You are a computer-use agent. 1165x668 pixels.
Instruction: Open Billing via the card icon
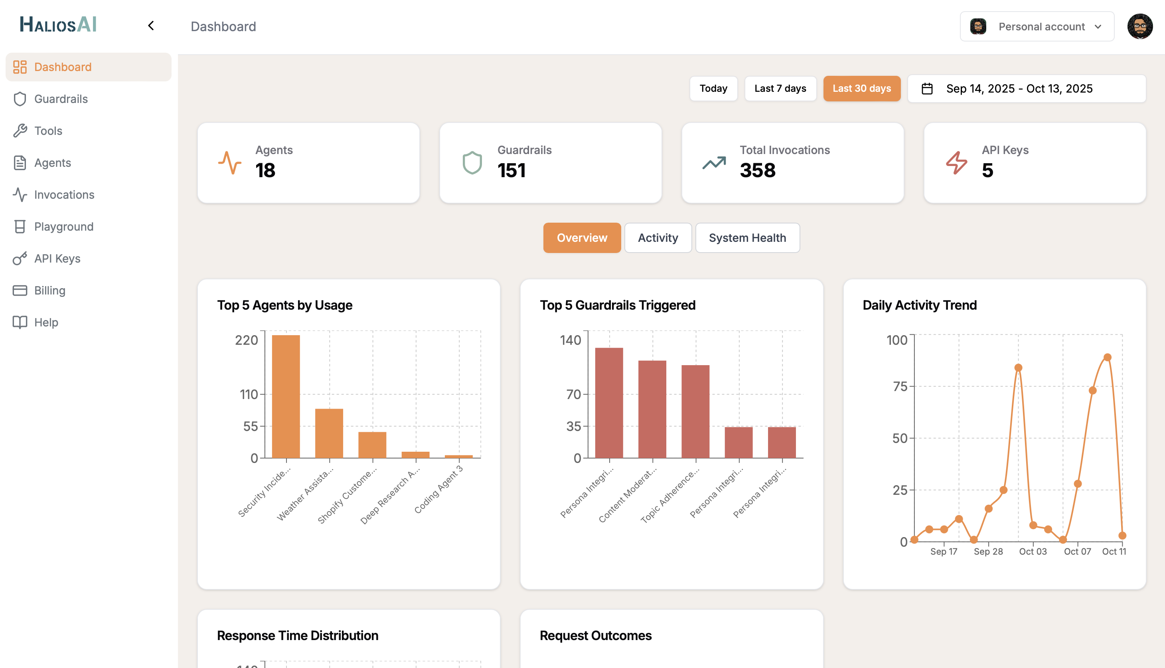click(x=19, y=290)
